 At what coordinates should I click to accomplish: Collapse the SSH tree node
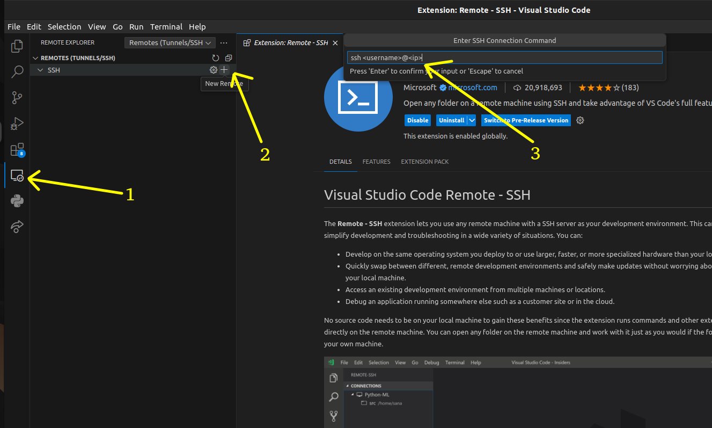(40, 70)
